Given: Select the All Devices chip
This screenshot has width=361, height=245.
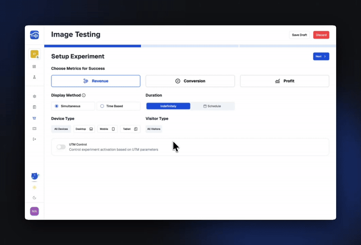Looking at the screenshot, I should 61,129.
